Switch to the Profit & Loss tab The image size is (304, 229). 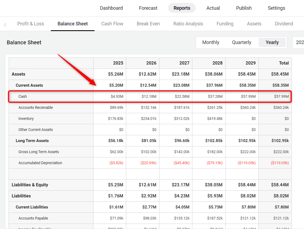pos(31,24)
